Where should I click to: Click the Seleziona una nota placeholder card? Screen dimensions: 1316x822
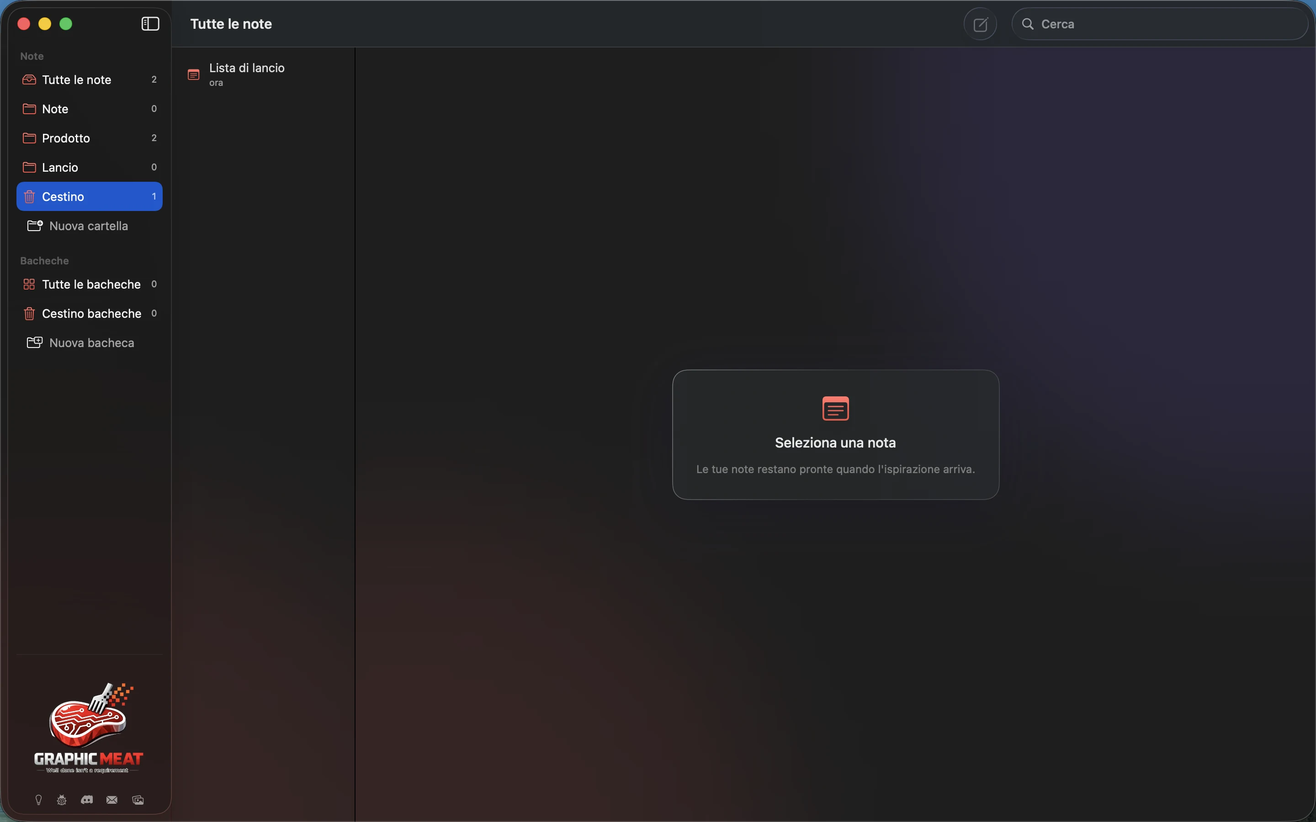pyautogui.click(x=835, y=435)
